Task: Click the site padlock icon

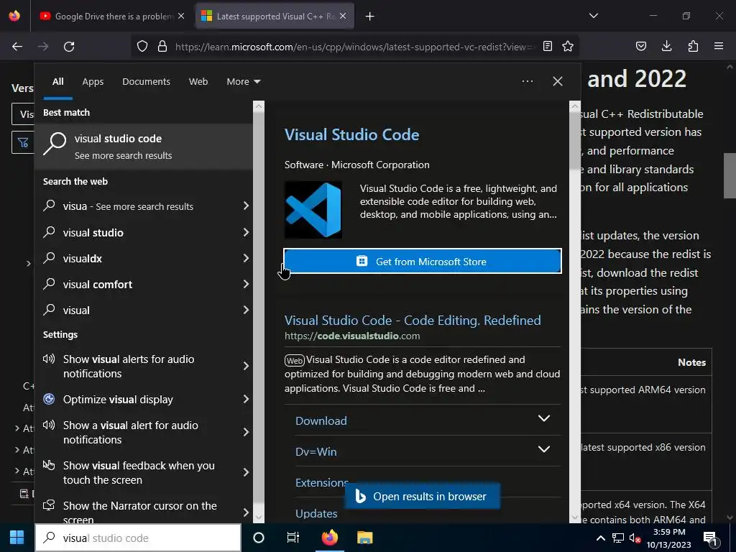Action: point(162,46)
